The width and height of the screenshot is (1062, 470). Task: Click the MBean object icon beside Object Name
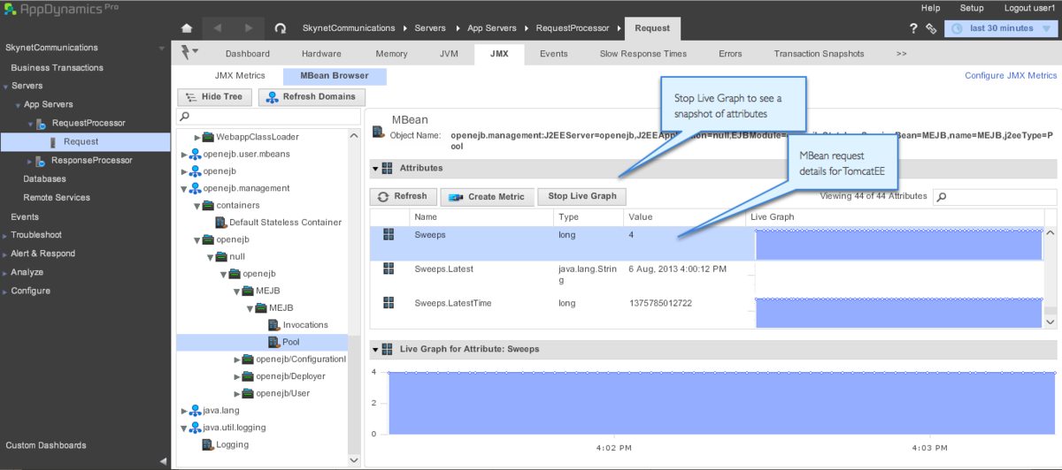click(378, 133)
